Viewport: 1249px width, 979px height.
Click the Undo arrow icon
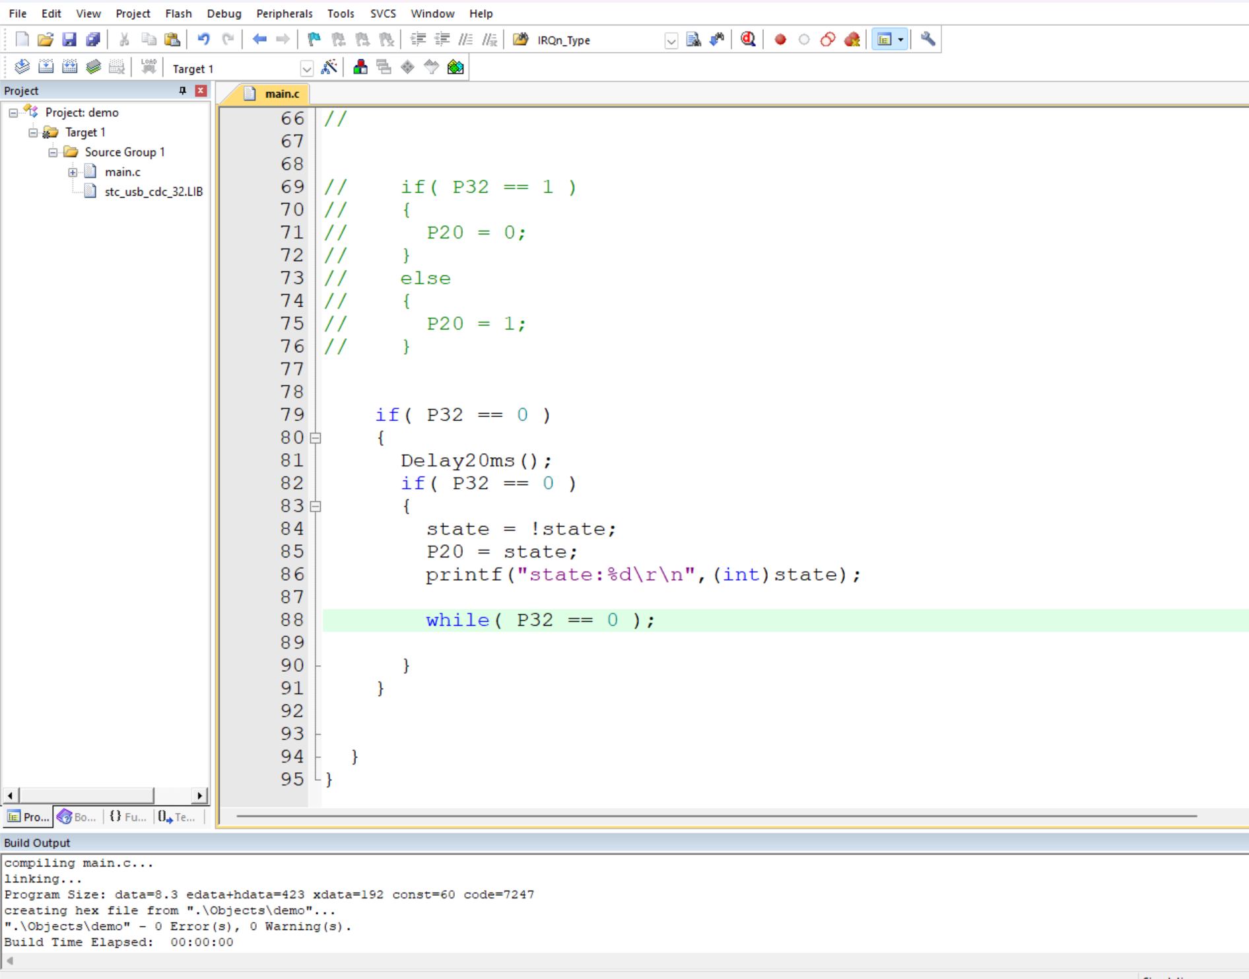tap(203, 40)
